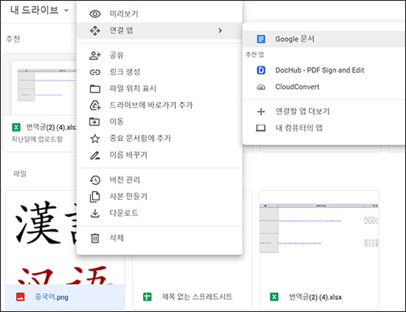This screenshot has height=312, width=406.
Task: Select 미리보기 from the context menu
Action: click(159, 14)
